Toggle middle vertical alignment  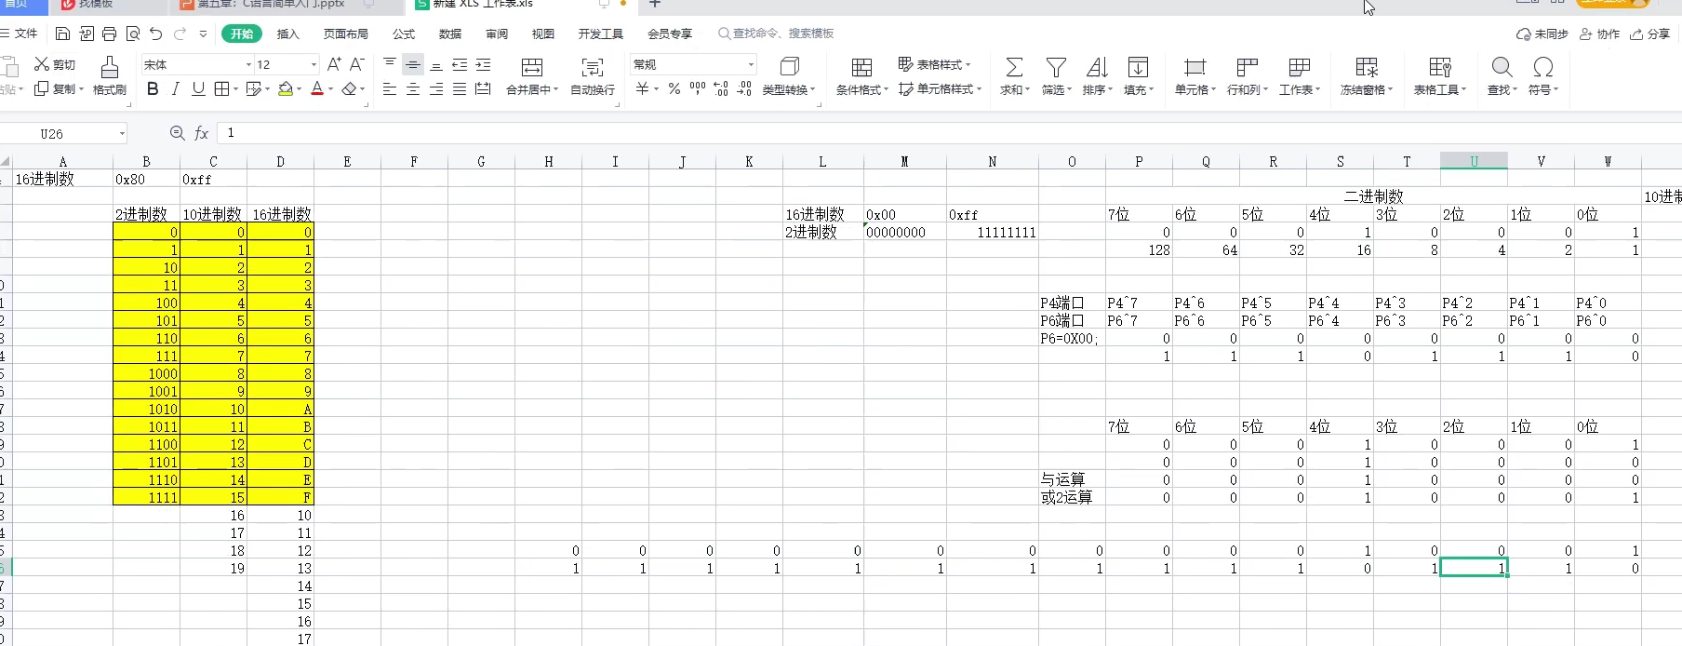(x=413, y=64)
